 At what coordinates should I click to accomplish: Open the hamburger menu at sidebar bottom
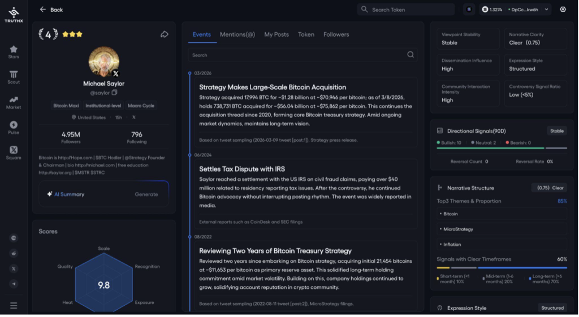14,306
